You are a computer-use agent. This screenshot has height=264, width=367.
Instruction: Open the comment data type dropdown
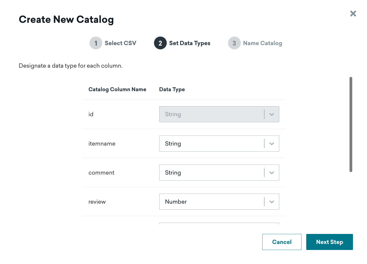point(219,173)
